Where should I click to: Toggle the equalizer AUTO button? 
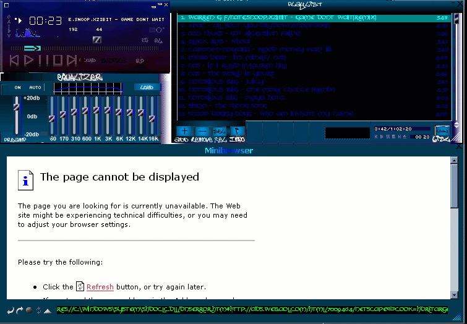(35, 87)
